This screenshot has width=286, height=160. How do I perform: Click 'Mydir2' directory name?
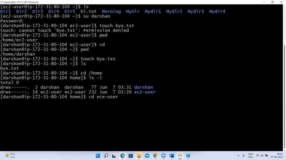click(x=174, y=12)
